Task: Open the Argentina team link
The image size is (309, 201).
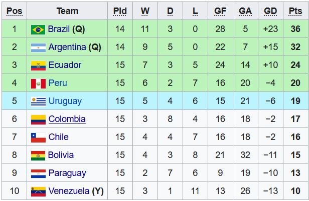Action: (x=67, y=47)
